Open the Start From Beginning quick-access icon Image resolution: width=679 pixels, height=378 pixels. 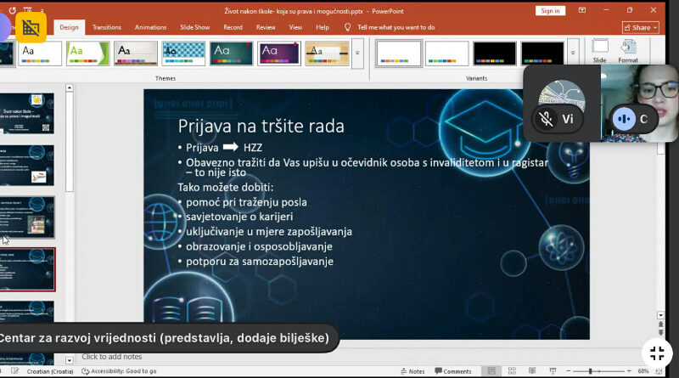(28, 10)
